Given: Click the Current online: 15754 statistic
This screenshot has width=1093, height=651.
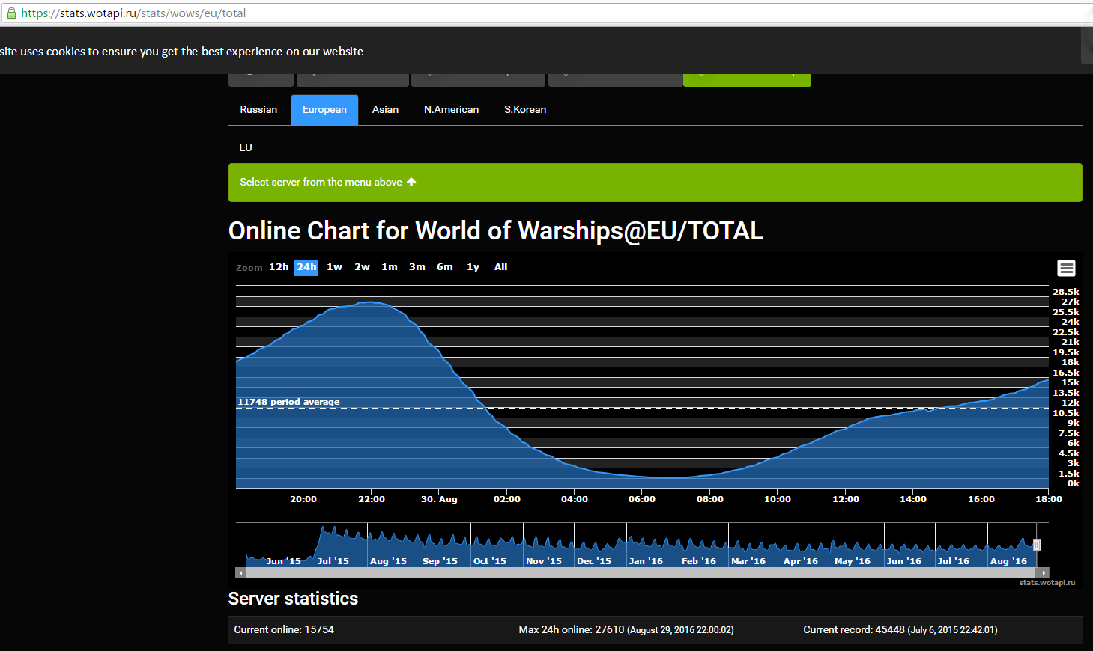Looking at the screenshot, I should tap(284, 629).
